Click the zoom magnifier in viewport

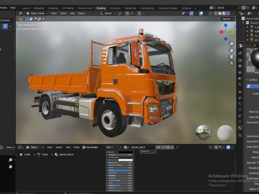pyautogui.click(x=231, y=44)
